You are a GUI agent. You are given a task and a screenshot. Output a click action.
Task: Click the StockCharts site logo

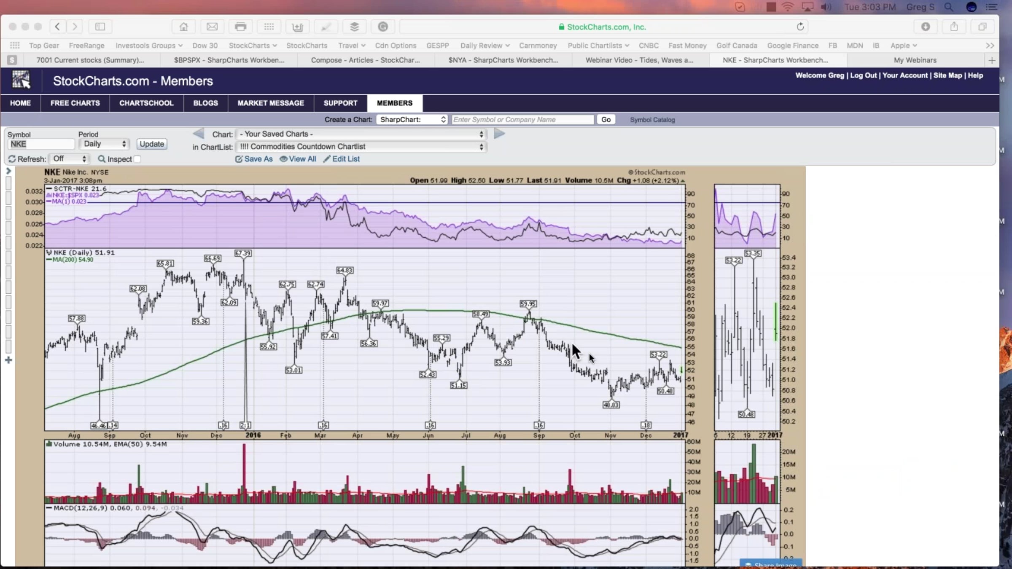click(21, 80)
